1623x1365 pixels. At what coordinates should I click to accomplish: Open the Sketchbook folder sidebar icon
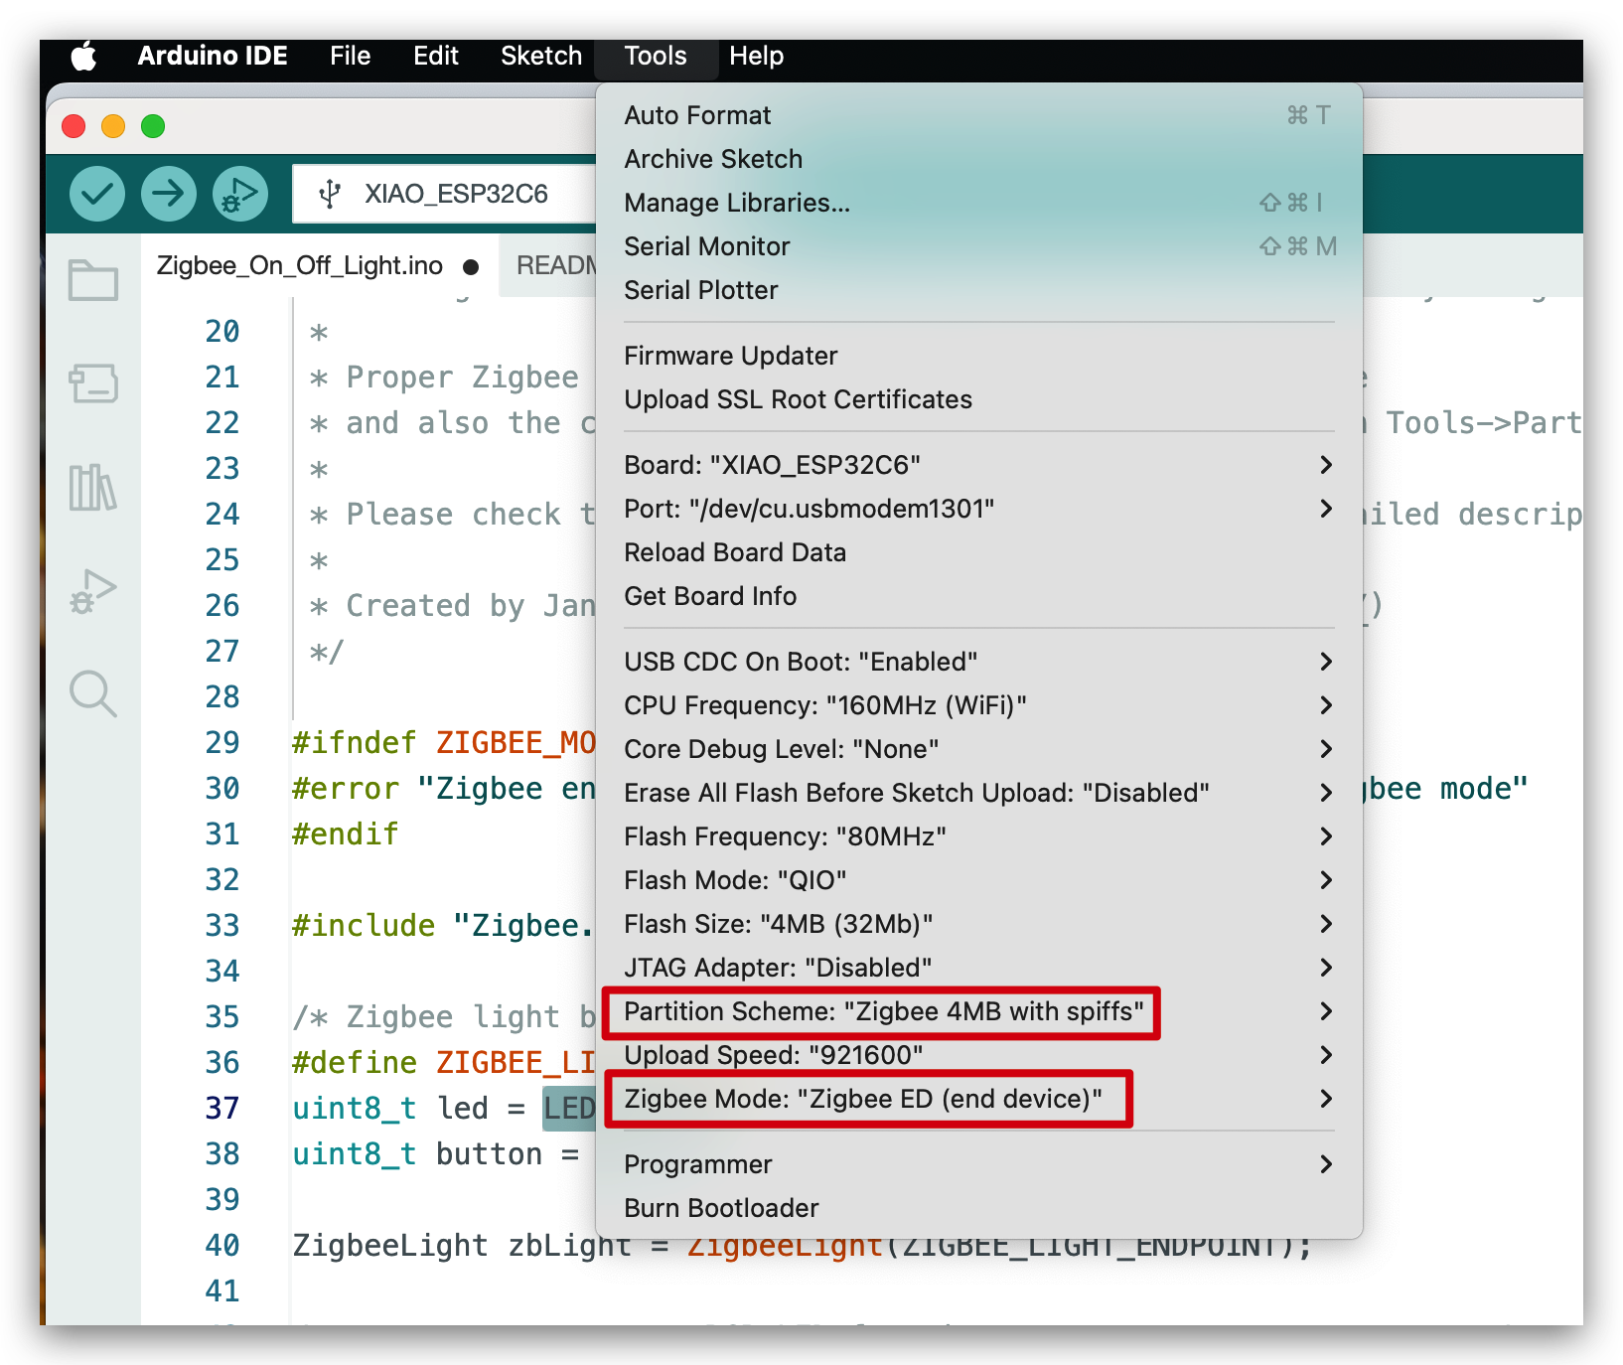click(x=93, y=280)
